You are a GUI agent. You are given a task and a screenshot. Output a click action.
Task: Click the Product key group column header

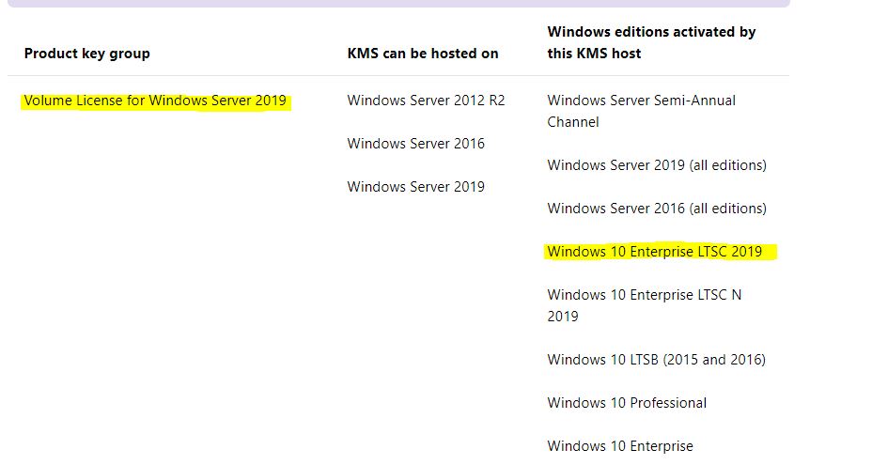coord(86,54)
